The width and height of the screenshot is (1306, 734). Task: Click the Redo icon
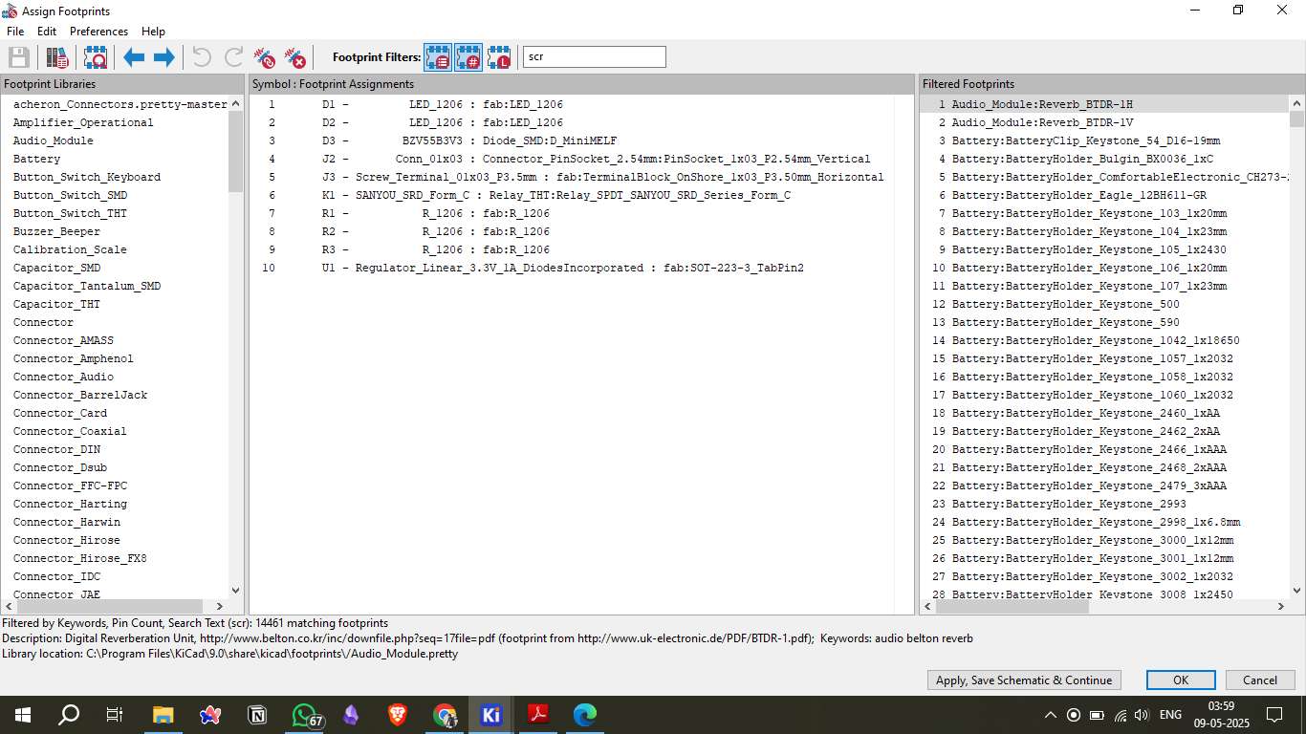tap(233, 57)
